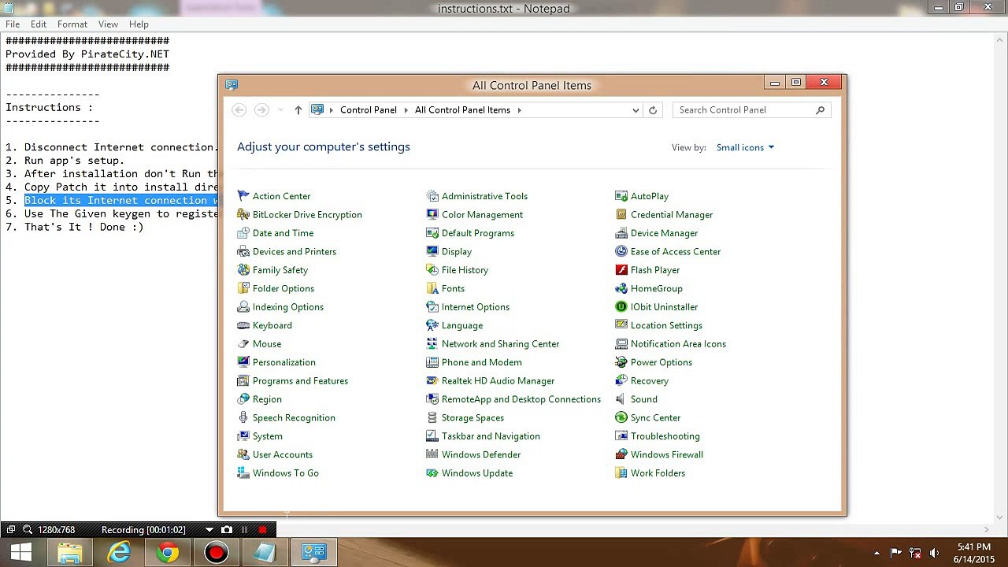The image size is (1008, 567).
Task: Click the Flash Player icon
Action: [621, 270]
